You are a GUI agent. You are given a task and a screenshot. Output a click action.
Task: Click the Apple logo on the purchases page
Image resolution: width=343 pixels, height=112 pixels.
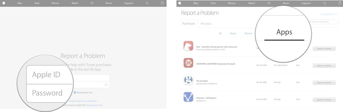point(180,3)
